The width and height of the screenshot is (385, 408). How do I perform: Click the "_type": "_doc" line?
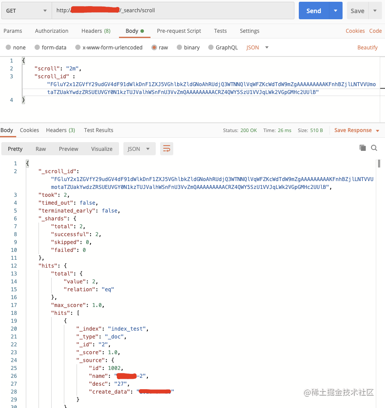pos(101,337)
